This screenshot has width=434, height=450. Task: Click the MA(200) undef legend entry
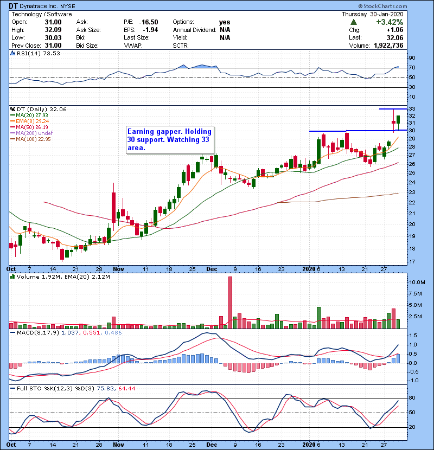[x=31, y=133]
